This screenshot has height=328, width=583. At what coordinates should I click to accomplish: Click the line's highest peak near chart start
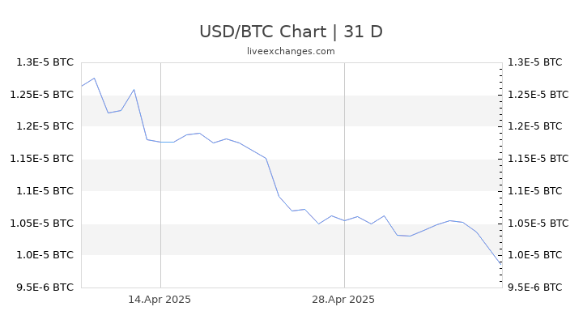(95, 78)
